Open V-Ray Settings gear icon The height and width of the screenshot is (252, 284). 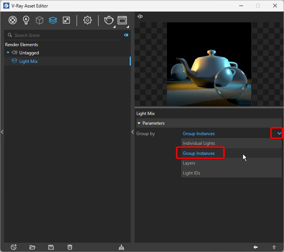[88, 20]
